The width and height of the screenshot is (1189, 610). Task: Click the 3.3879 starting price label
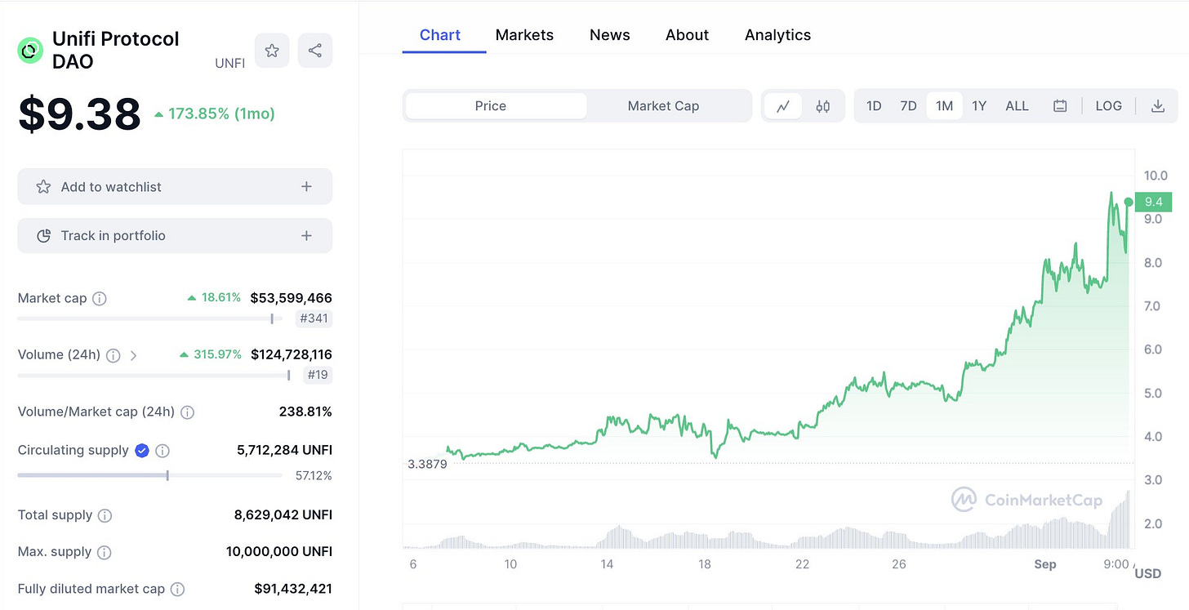(427, 464)
